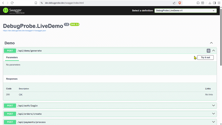Click the Swagger logo
This screenshot has width=222, height=125.
14,11
